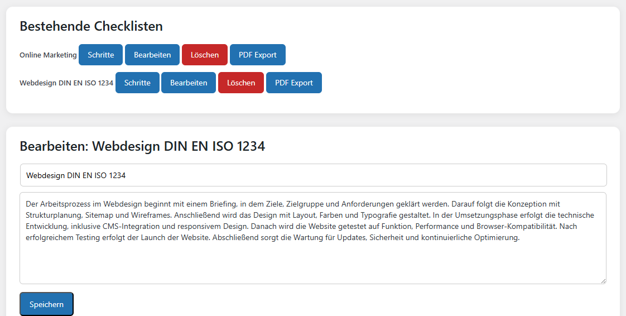Open Schritte for Online Marketing checklist
The image size is (626, 316).
tap(100, 55)
